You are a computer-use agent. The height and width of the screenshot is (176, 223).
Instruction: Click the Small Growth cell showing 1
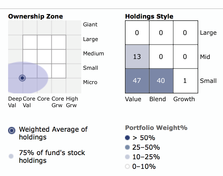pos(185,81)
